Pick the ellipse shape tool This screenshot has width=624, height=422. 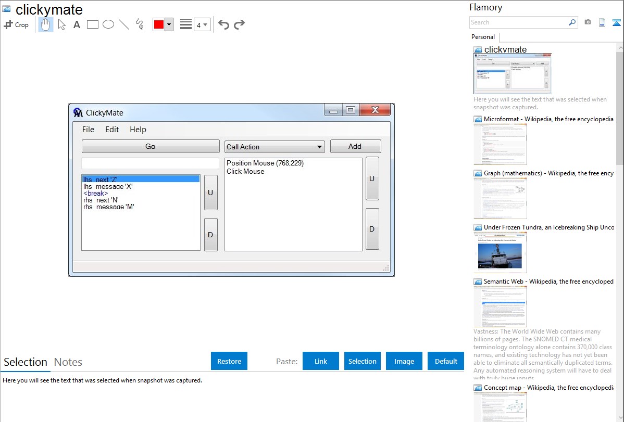(x=108, y=24)
